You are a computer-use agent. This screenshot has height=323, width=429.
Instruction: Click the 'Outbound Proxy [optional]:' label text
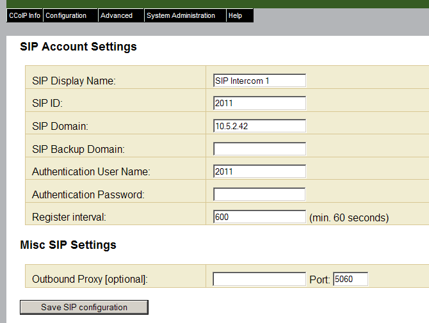pos(90,280)
